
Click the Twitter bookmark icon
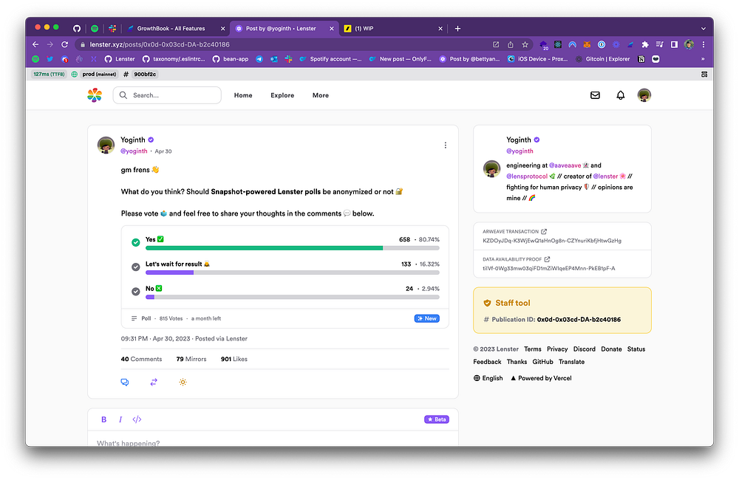click(50, 59)
